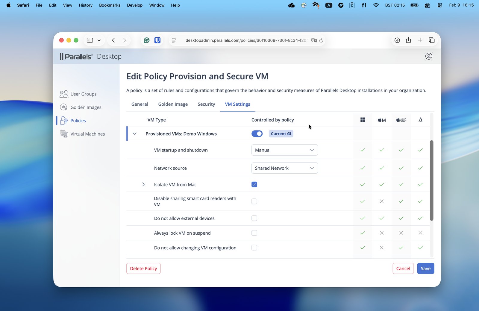
Task: Show Safari downloads
Action: [x=397, y=40]
